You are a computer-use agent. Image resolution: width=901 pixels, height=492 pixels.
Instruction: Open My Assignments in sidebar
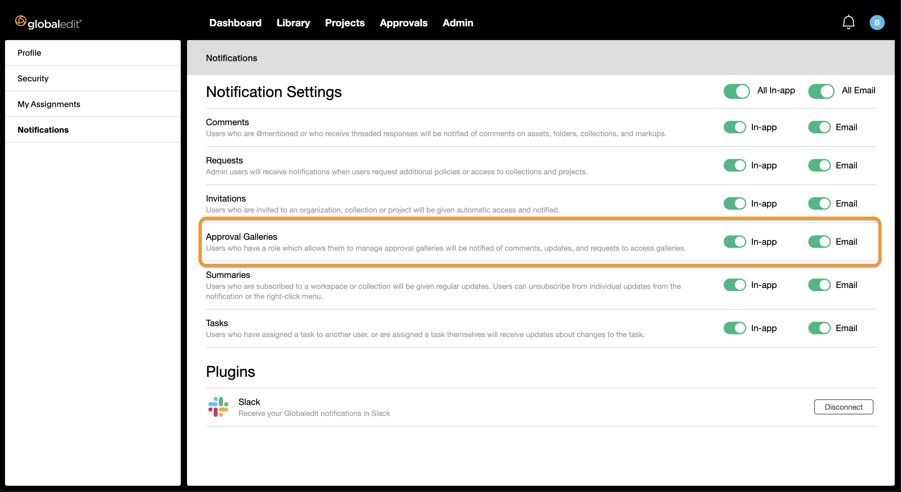point(93,104)
